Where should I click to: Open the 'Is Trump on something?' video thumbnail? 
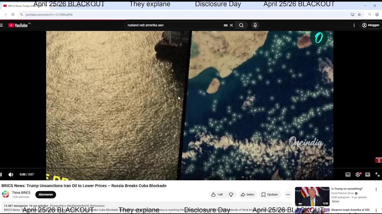coord(312,196)
